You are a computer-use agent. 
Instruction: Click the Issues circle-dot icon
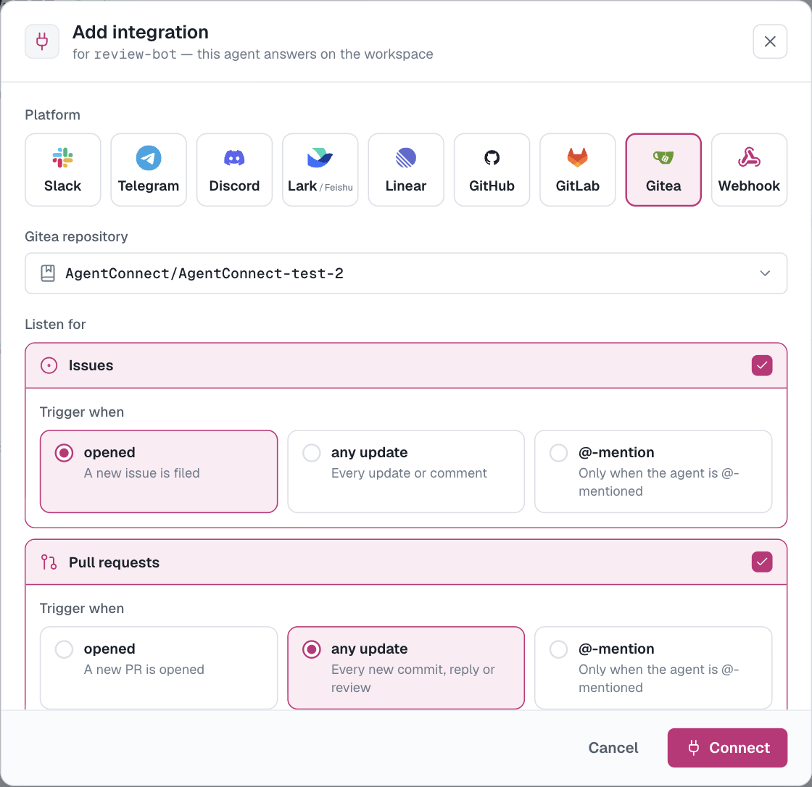pyautogui.click(x=49, y=365)
